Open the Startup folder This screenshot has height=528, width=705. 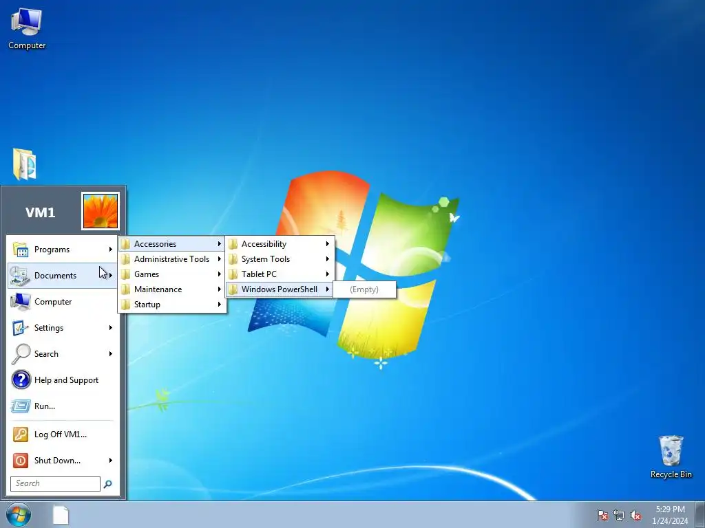[171, 305]
